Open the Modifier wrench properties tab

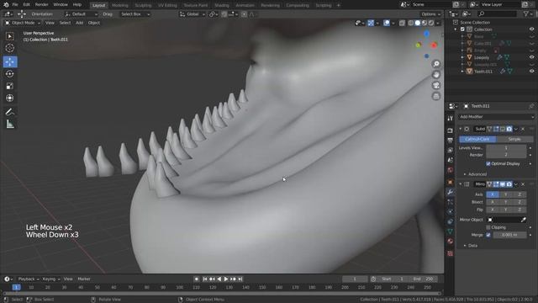tap(451, 192)
